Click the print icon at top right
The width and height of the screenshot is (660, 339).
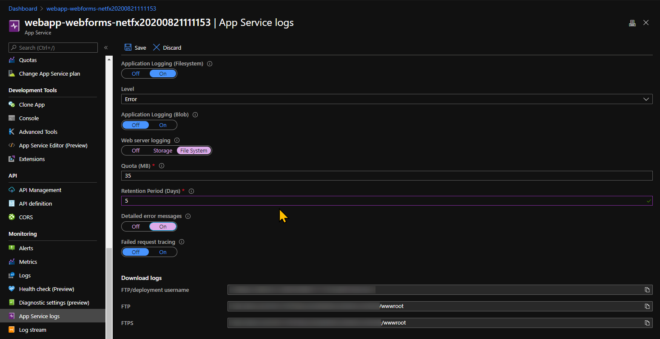[632, 23]
